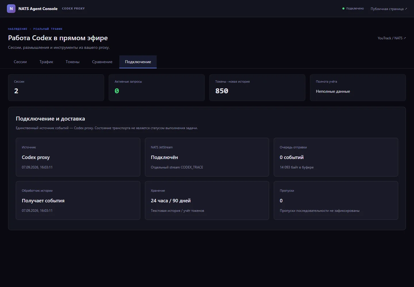Click the Очередь отправки label
The height and width of the screenshot is (287, 414).
[x=293, y=147]
